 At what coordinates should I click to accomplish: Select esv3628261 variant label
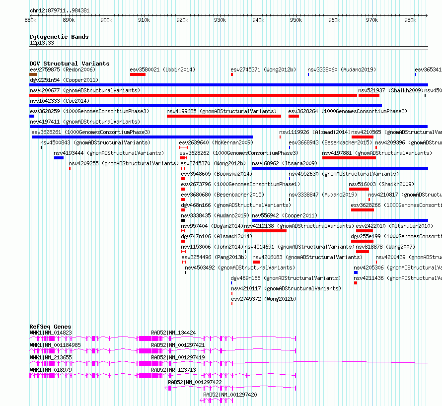click(91, 132)
